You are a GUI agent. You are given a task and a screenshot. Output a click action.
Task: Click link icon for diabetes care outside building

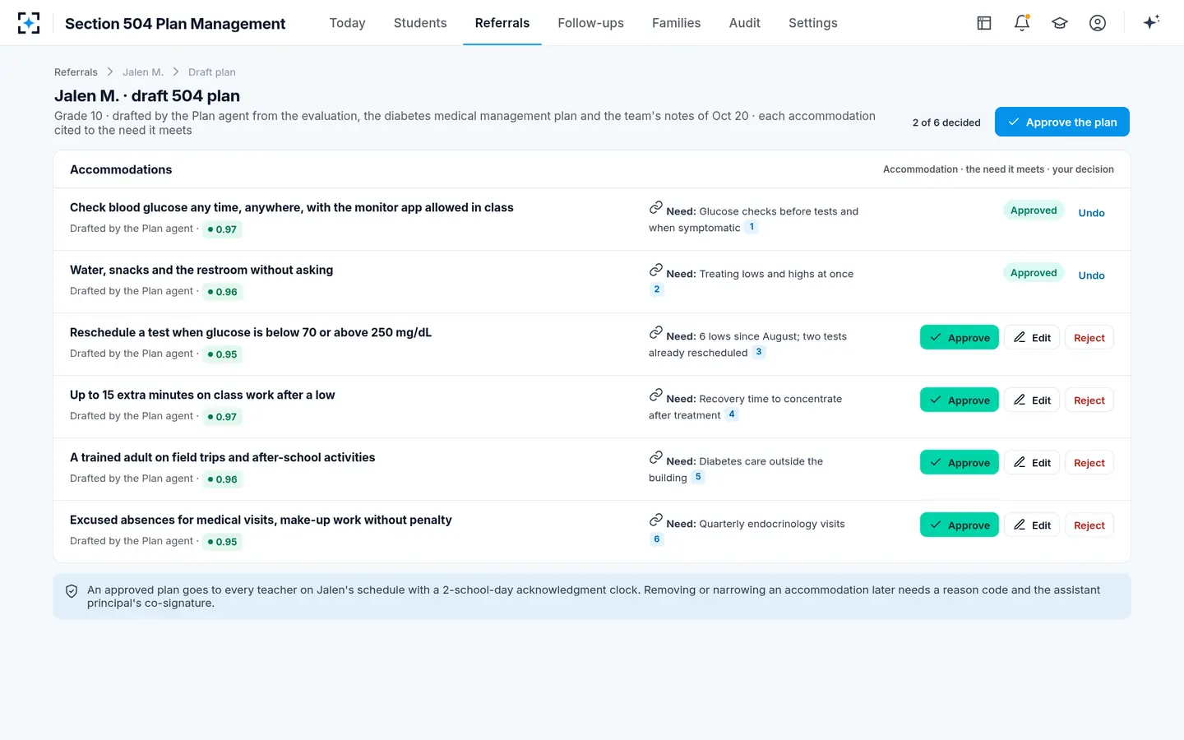click(655, 457)
